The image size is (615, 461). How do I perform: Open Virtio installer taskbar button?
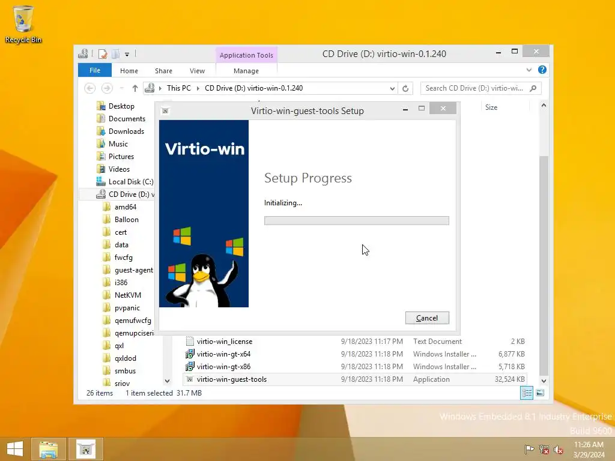(x=86, y=449)
